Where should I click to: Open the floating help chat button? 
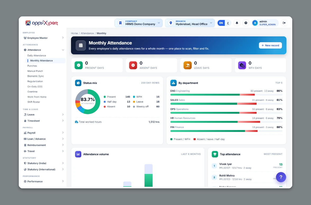[281, 177]
